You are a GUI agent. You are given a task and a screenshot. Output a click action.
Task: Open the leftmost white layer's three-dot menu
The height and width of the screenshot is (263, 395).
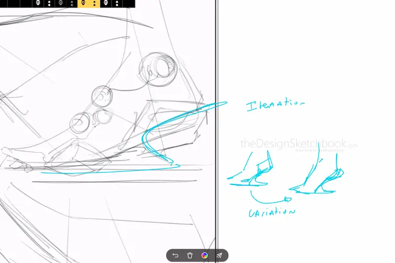point(49,3)
